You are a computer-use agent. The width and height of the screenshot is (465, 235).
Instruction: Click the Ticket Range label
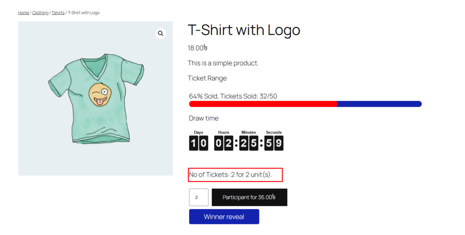click(x=207, y=78)
